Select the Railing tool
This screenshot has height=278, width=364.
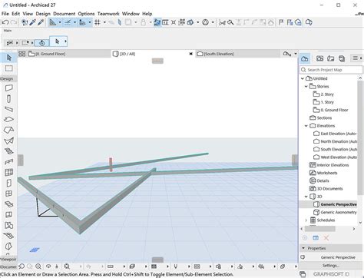(x=8, y=162)
